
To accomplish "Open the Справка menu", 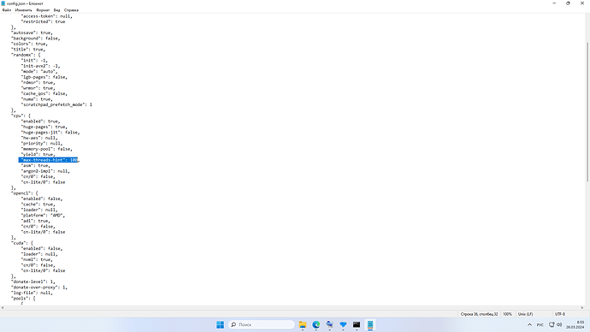I will [x=71, y=10].
